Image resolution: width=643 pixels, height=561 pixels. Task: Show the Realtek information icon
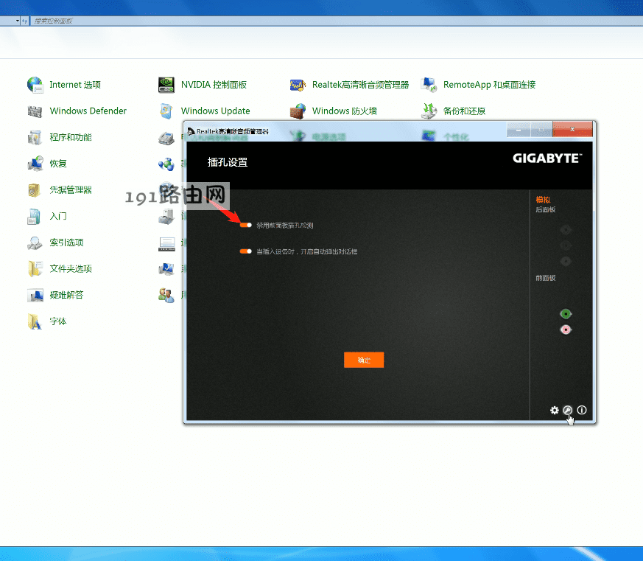coord(581,410)
